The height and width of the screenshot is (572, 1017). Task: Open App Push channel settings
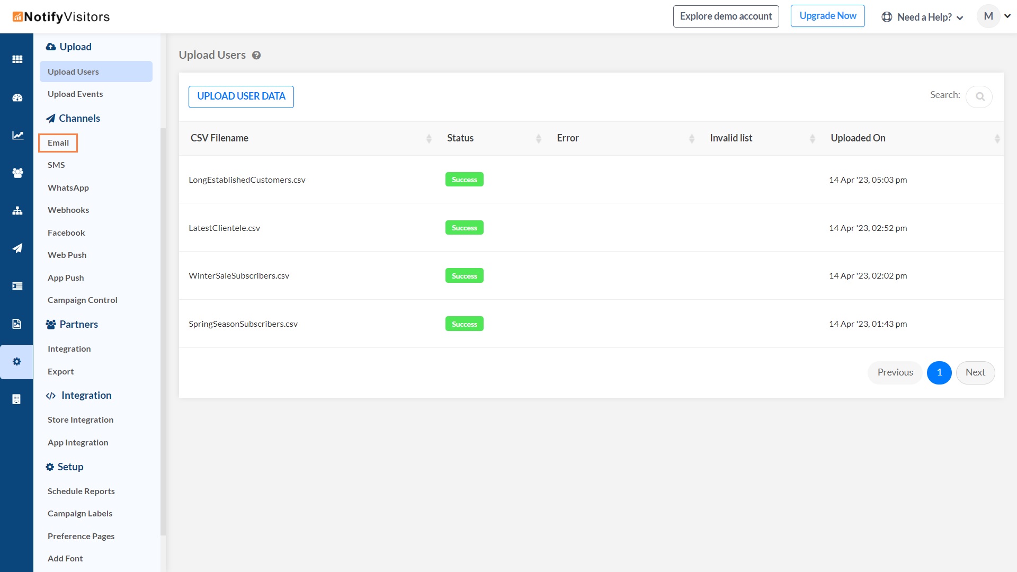point(66,278)
